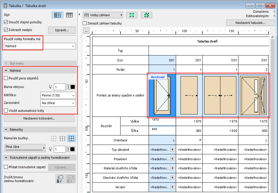Click the first green frame icon in toolbar
Viewport: 278px width, 193px height.
131,15
